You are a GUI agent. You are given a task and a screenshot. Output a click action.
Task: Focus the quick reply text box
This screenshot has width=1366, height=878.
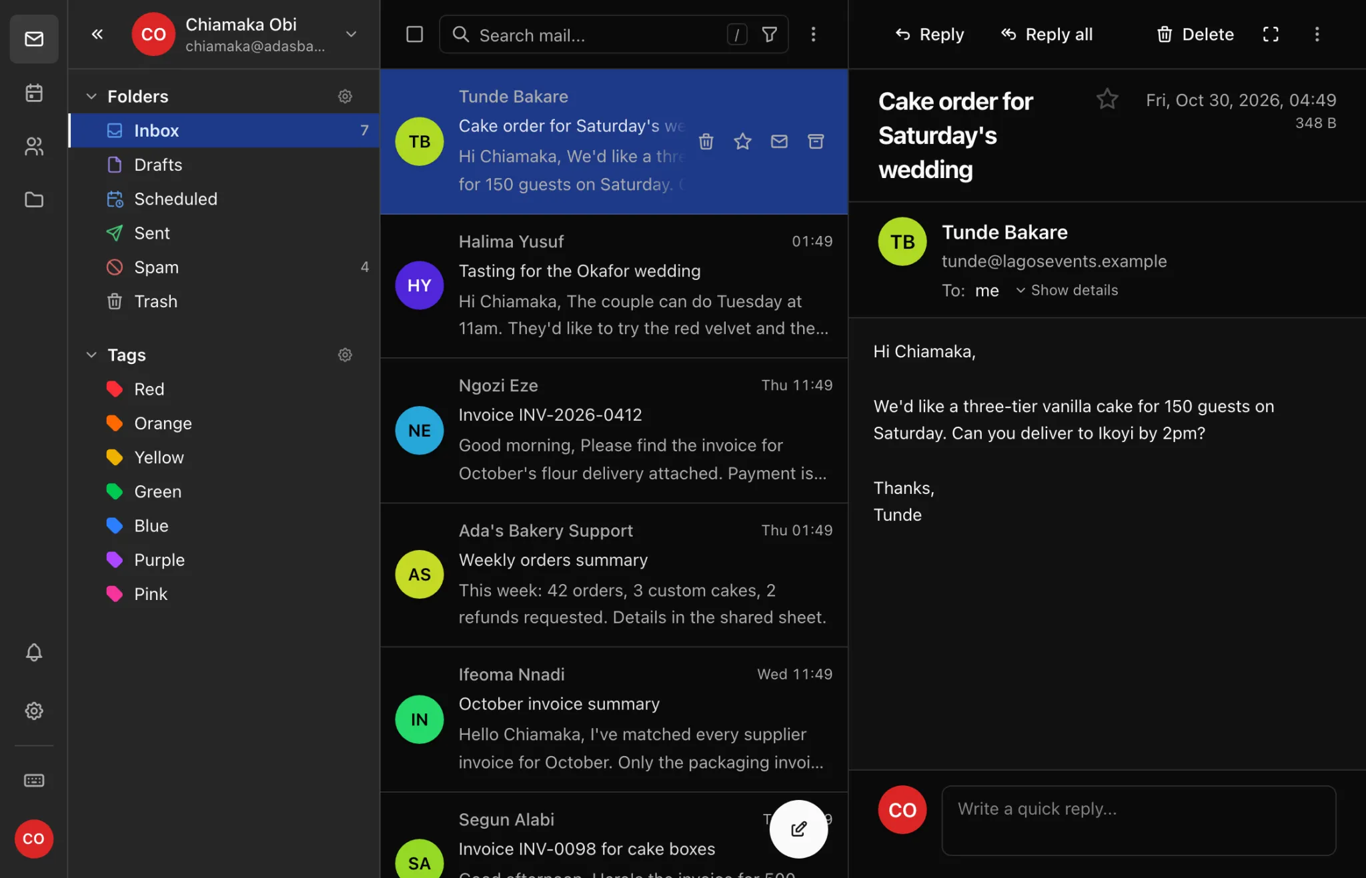click(1139, 820)
